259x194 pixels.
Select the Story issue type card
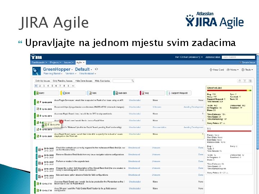46,93
